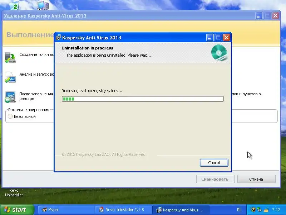Close the Удаление Kaspersky Revo window

(x=275, y=16)
